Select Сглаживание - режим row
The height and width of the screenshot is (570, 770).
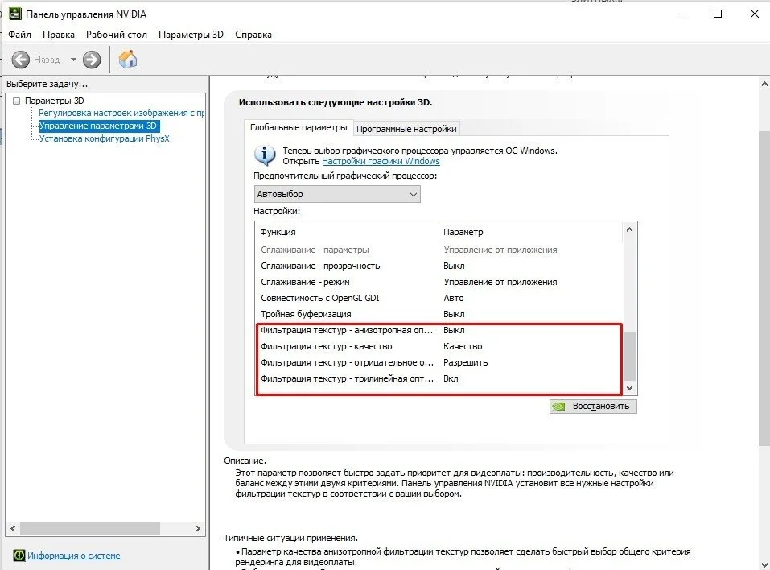(439, 282)
